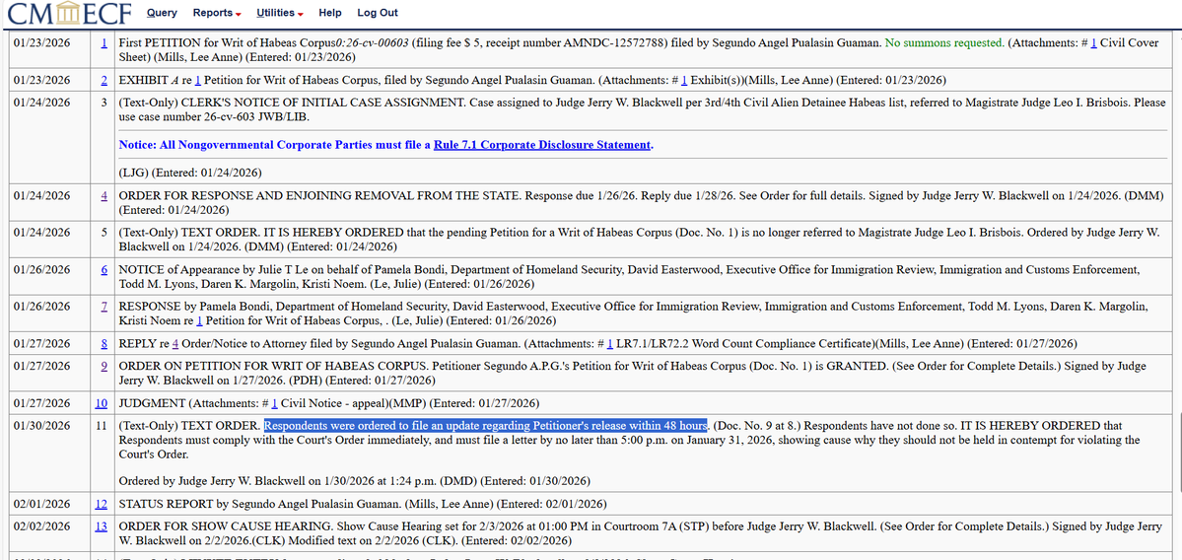Open docket entry 8 Reply document
This screenshot has width=1182, height=560.
point(104,344)
